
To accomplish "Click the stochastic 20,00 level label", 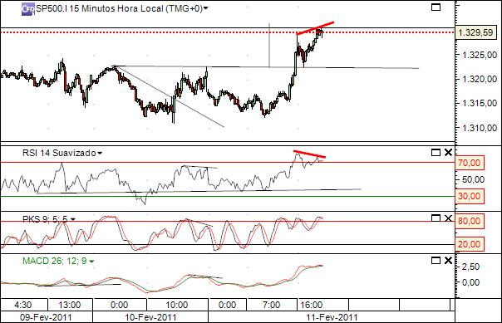I will 470,244.
